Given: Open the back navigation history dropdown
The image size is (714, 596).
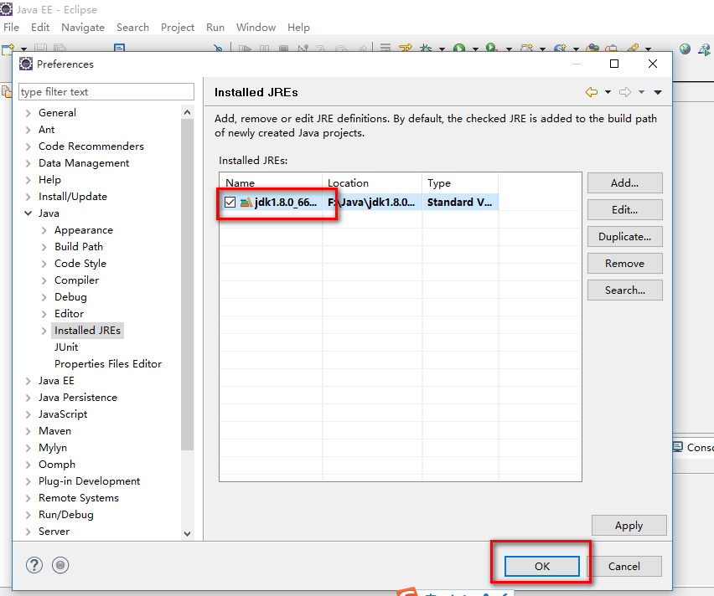Looking at the screenshot, I should pyautogui.click(x=608, y=92).
